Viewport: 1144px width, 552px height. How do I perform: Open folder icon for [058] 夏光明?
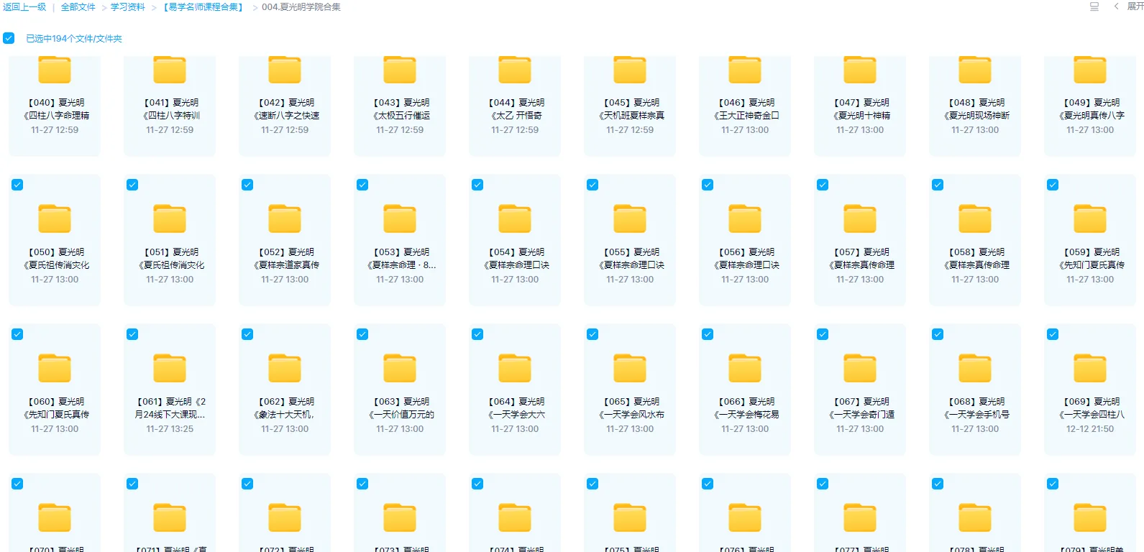click(x=975, y=218)
